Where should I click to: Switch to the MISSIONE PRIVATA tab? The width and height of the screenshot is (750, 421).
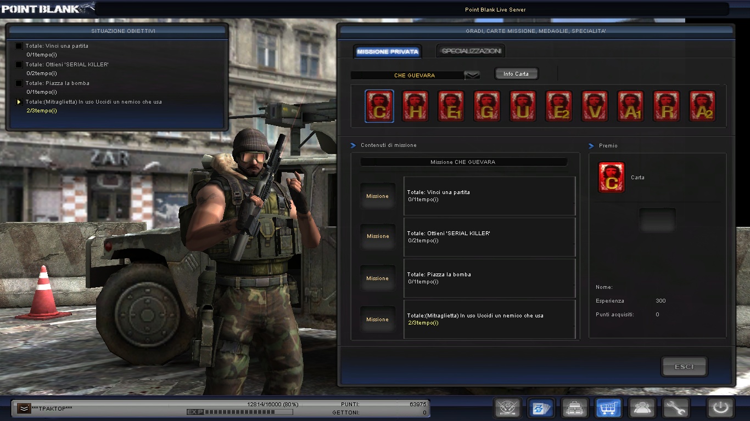(388, 52)
